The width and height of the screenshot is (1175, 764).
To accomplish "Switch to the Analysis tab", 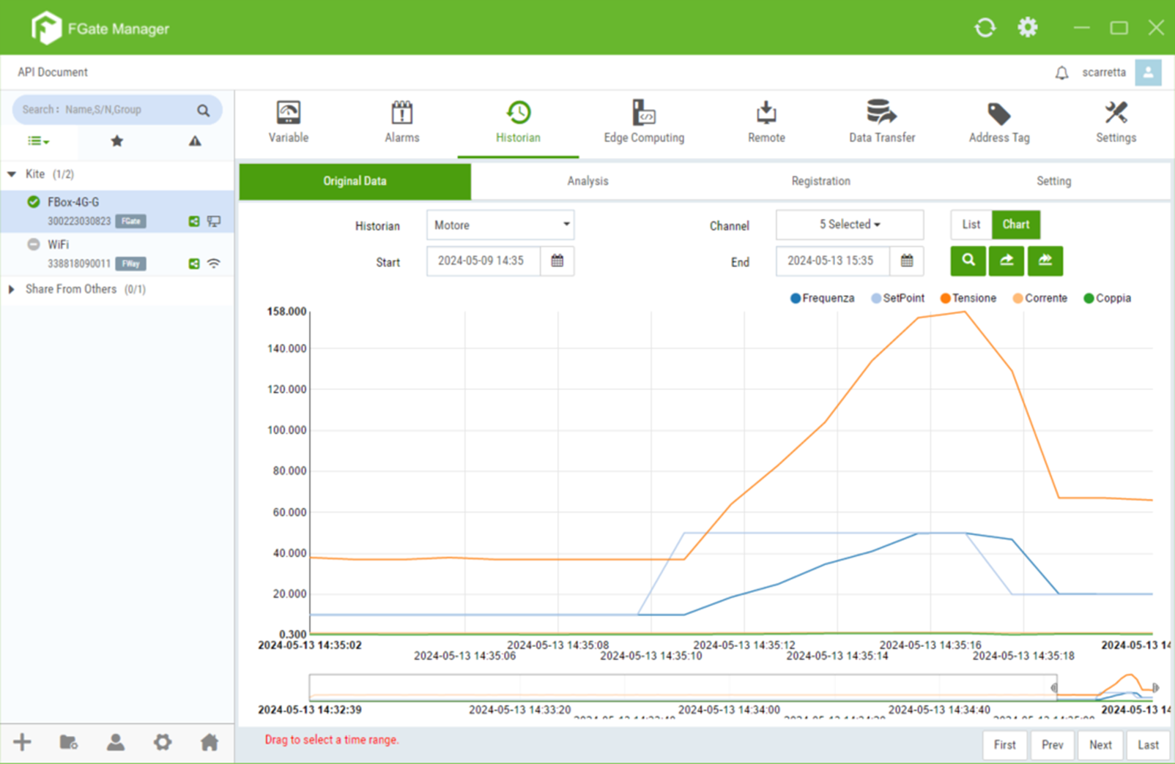I will 587,181.
